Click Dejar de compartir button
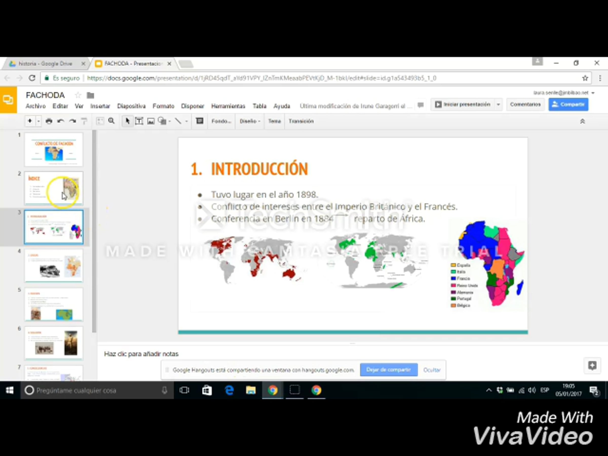 (389, 370)
